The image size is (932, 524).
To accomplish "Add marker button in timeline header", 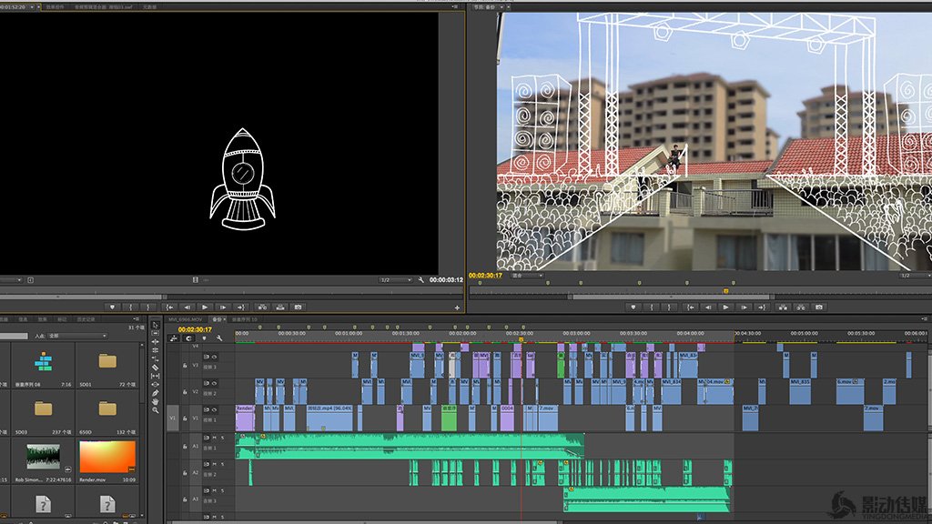I will pyautogui.click(x=204, y=338).
